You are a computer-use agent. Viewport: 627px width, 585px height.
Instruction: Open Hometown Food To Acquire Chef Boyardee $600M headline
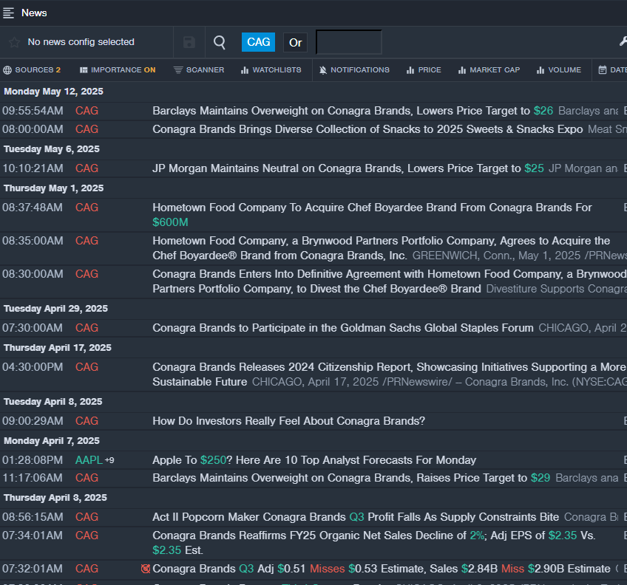coord(372,215)
